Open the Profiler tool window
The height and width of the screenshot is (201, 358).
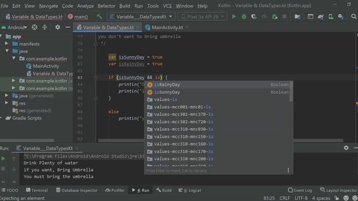coord(115,190)
